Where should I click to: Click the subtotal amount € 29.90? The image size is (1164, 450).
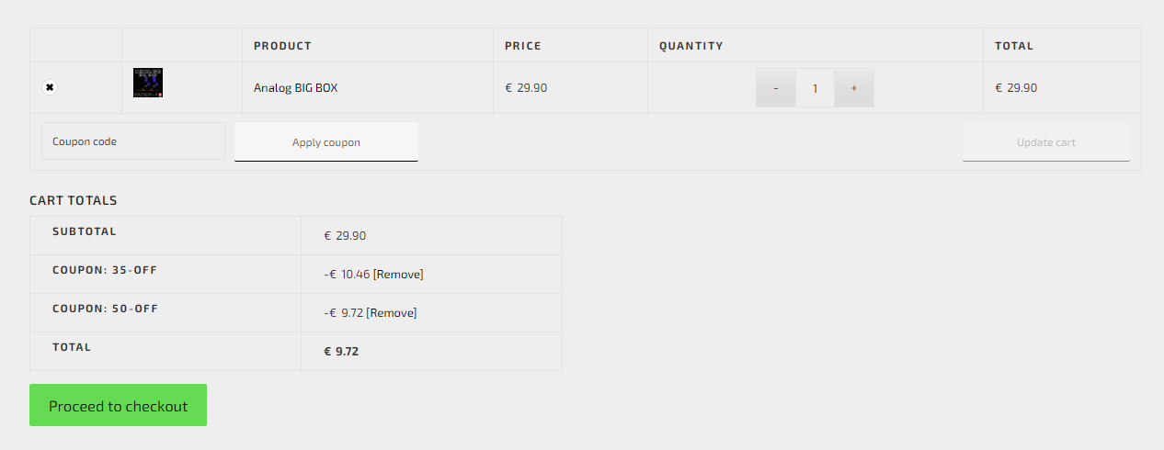pyautogui.click(x=345, y=236)
